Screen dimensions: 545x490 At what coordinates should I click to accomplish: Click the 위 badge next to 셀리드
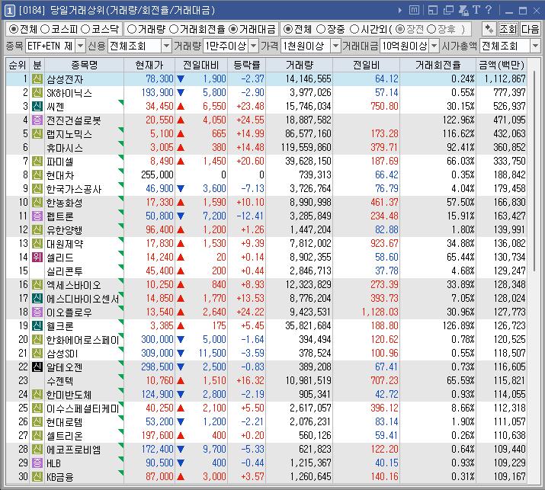point(37,257)
